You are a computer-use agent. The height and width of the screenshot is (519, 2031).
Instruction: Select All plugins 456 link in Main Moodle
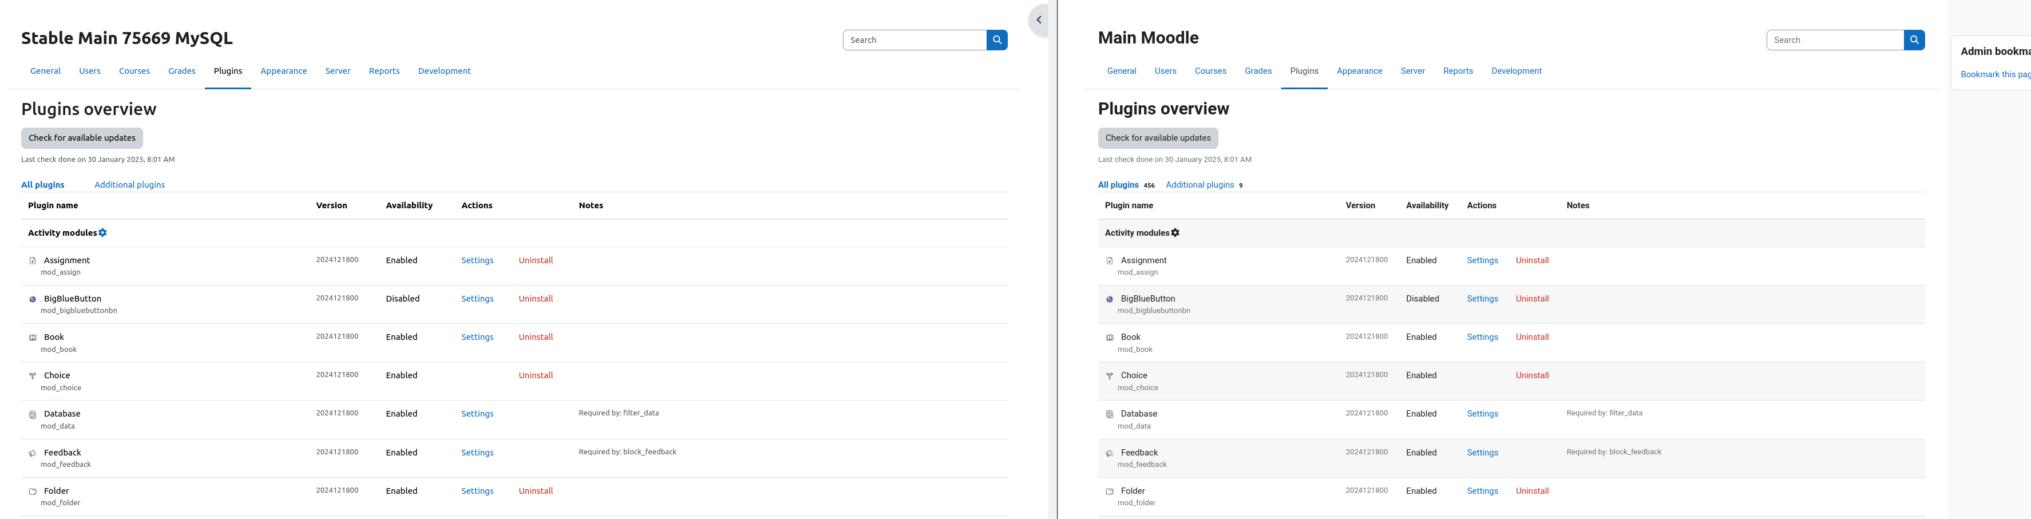pos(1126,185)
